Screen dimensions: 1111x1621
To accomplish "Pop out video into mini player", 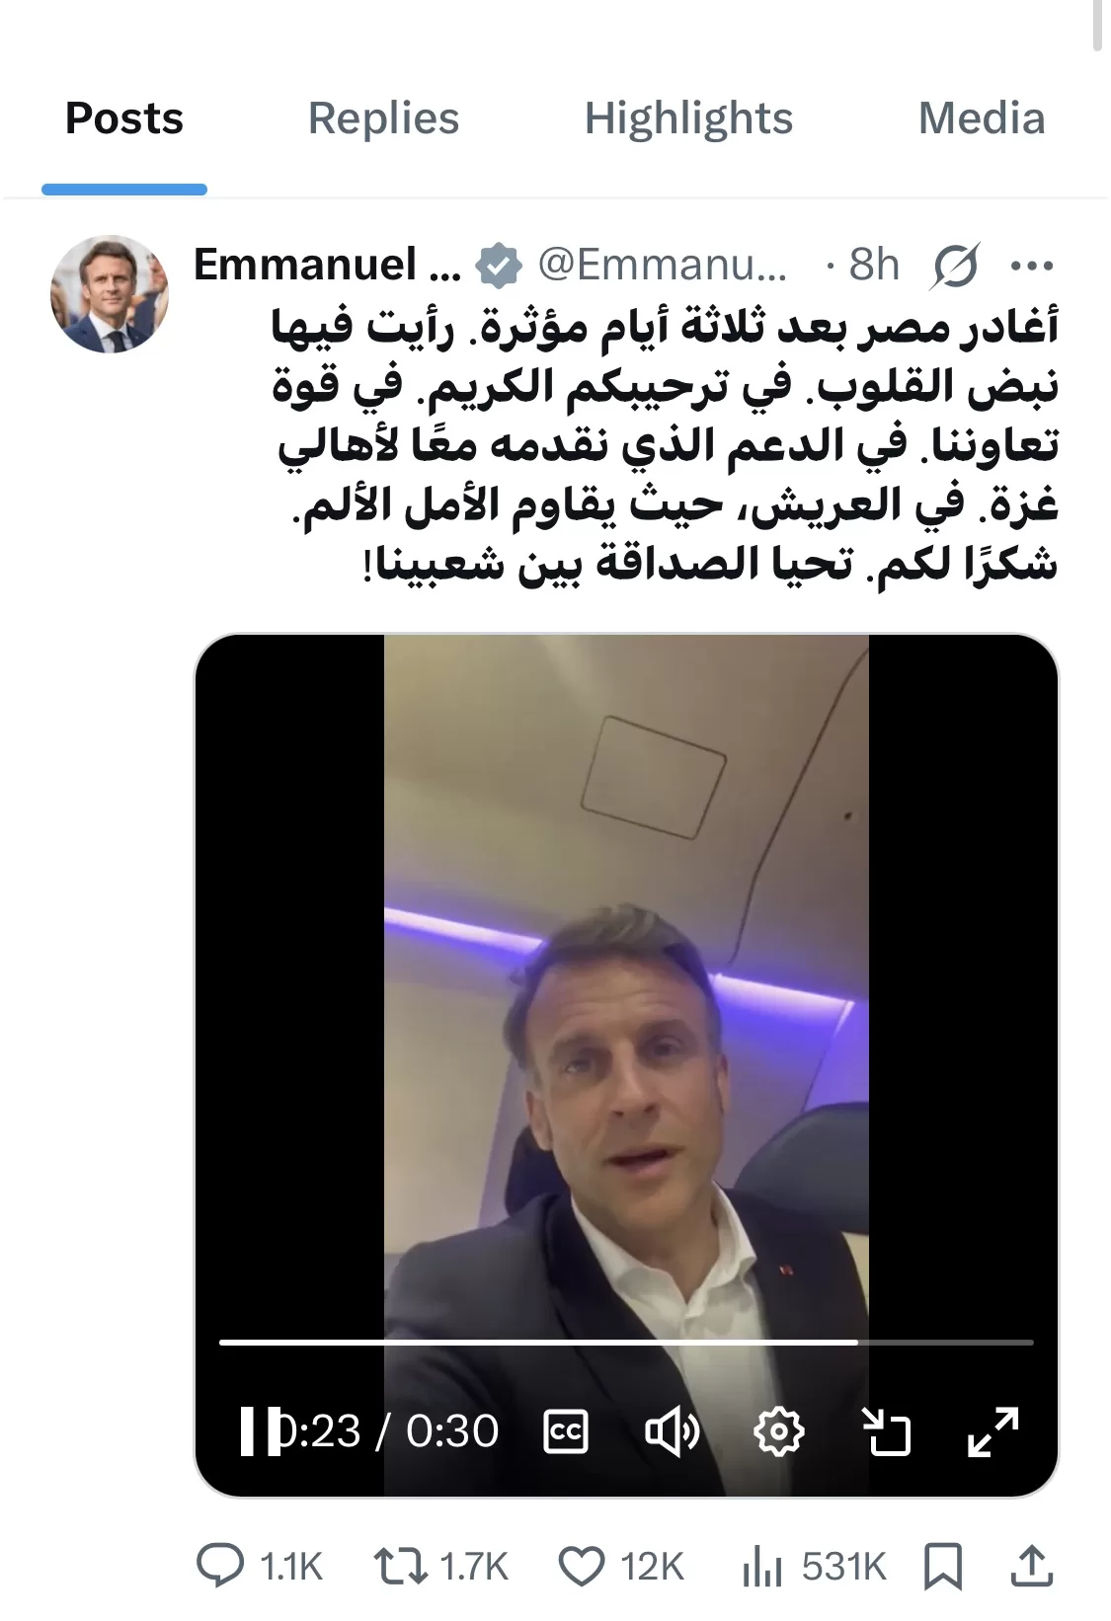I will 886,1430.
